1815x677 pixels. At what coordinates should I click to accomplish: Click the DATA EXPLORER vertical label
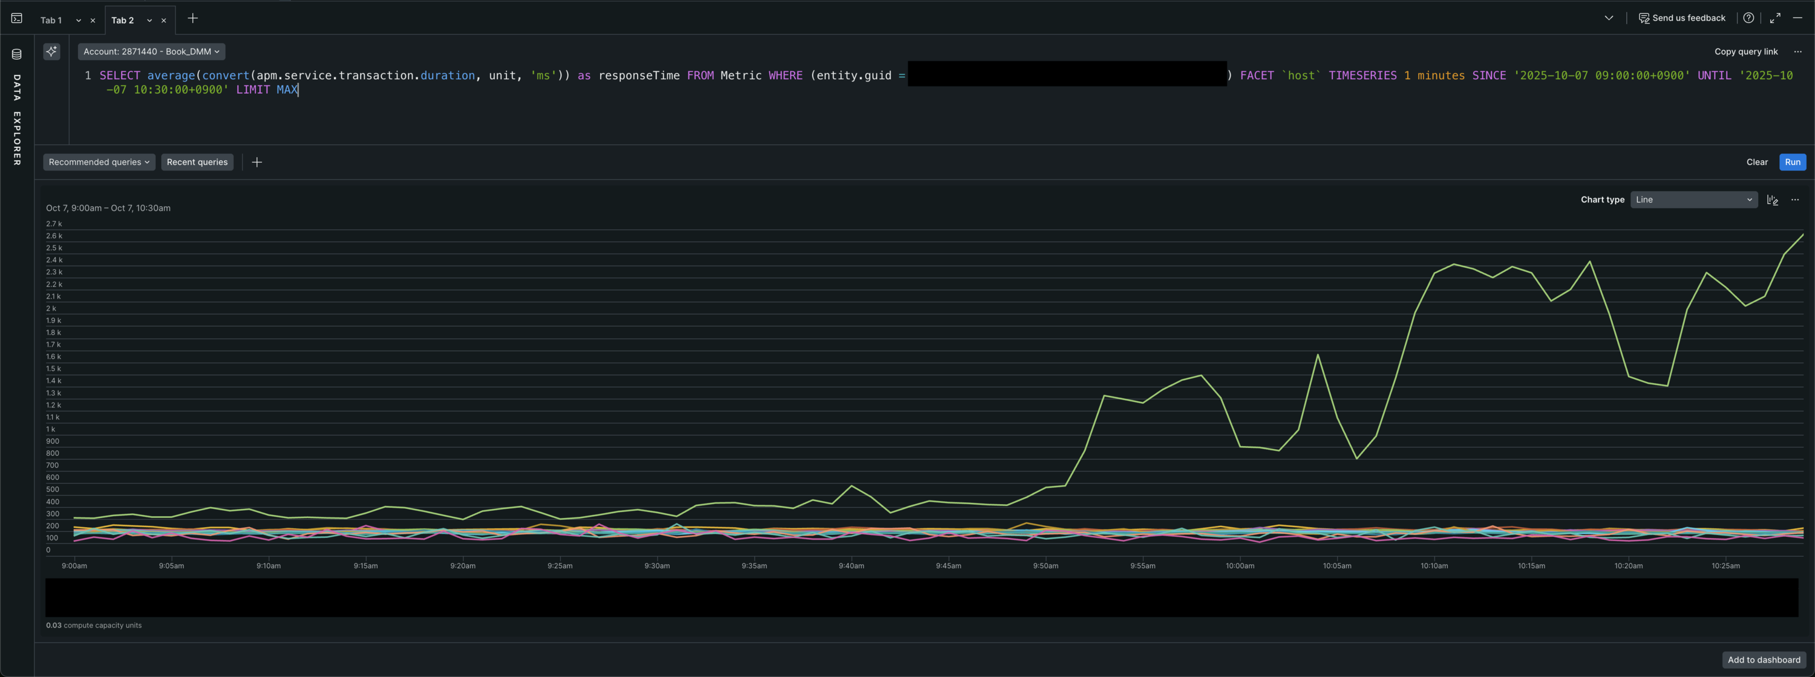pyautogui.click(x=17, y=120)
